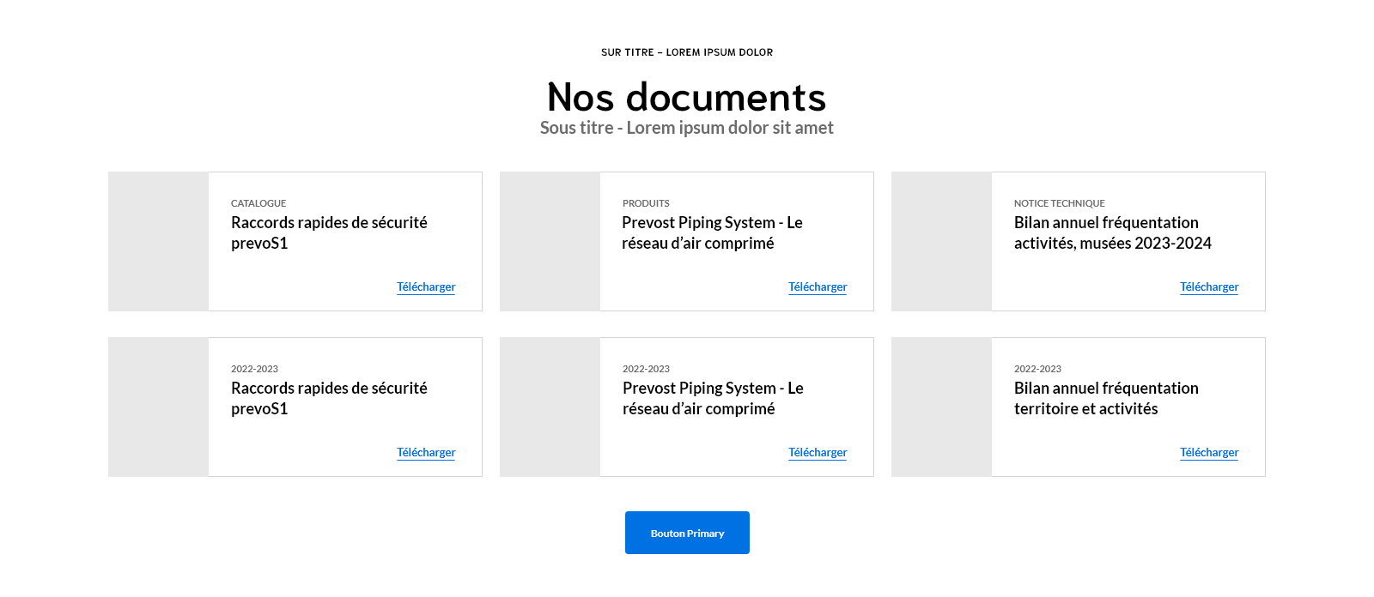Open thumbnail of 2022-2023 Prevost Piping card
1374x597 pixels.
point(550,407)
